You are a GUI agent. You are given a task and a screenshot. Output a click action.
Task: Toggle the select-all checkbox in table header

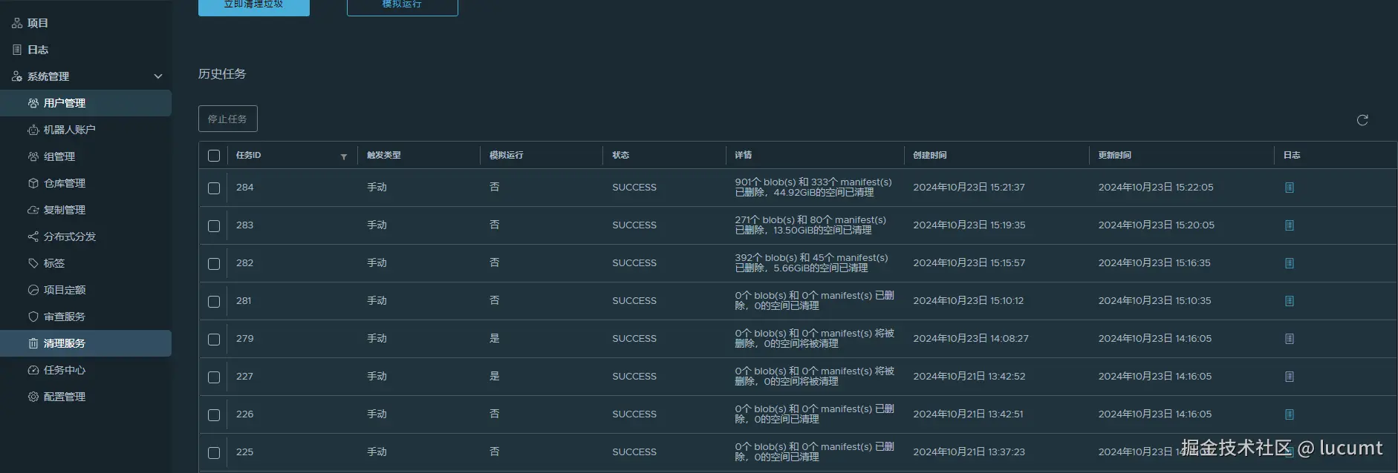coord(214,156)
